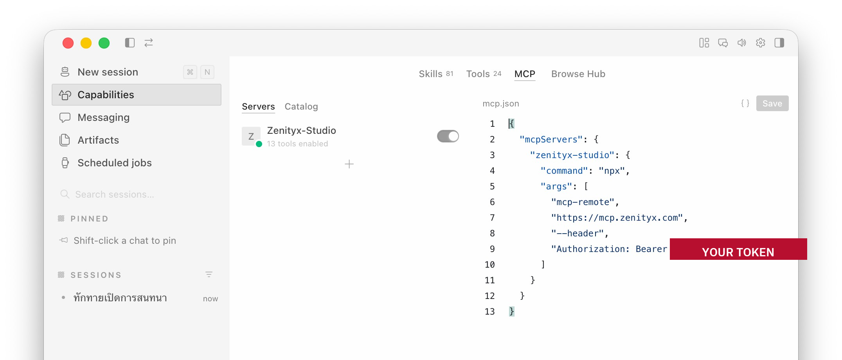Toggle the right sidebar panel icon
Viewport: 842px width, 360px height.
pyautogui.click(x=779, y=43)
